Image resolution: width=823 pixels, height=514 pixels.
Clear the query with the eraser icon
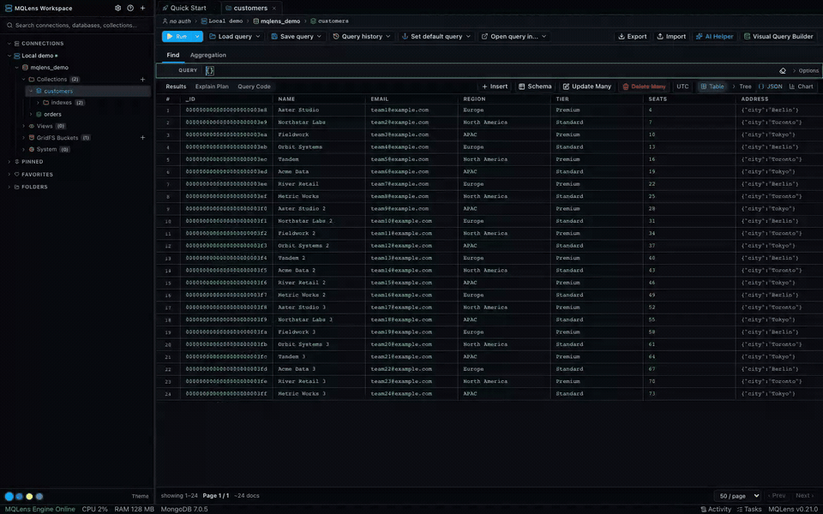(783, 70)
